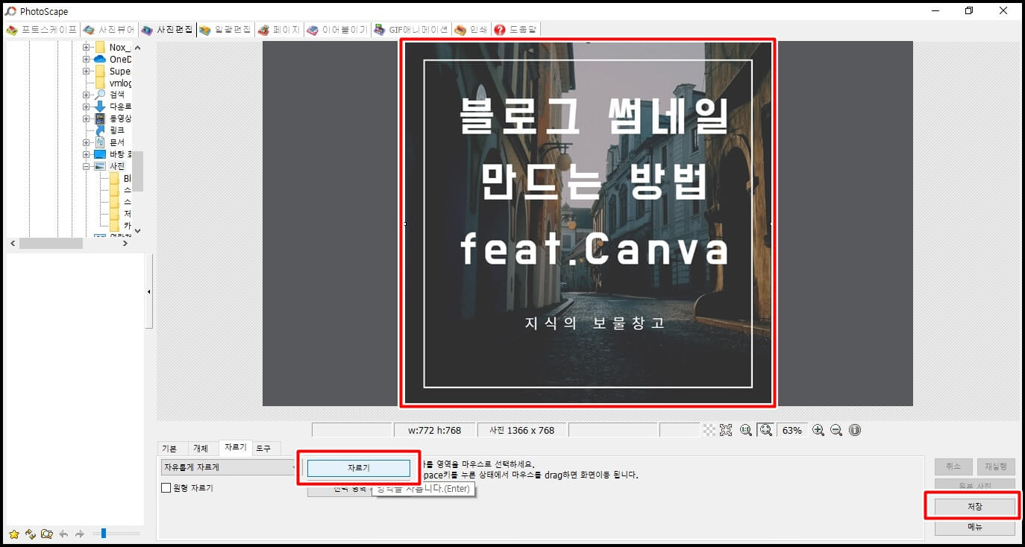
Task: Click the refresh folder icon
Action: 31,534
